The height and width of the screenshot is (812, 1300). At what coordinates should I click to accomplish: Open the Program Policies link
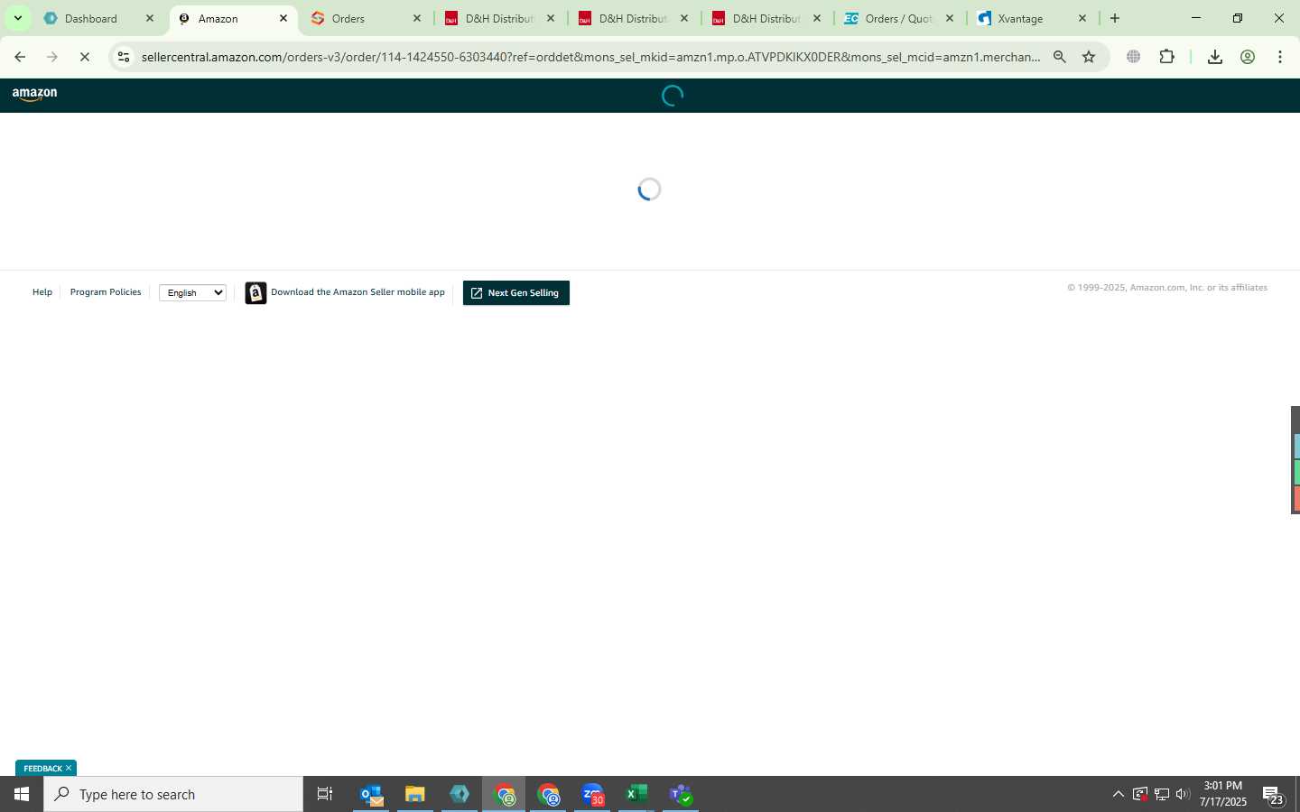(106, 292)
